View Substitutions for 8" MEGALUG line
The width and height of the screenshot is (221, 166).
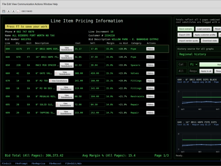point(66,96)
